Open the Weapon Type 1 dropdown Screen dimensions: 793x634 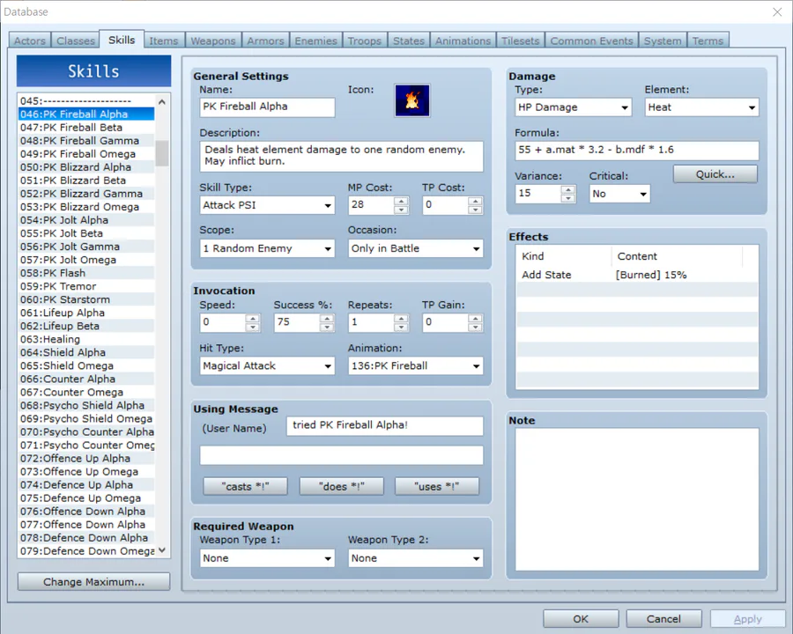click(267, 558)
